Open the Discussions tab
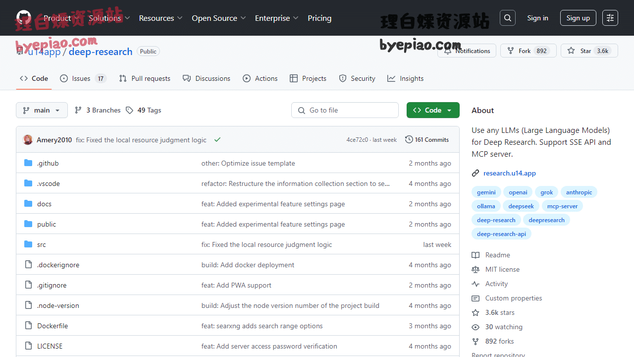Viewport: 634px width, 357px height. [207, 78]
